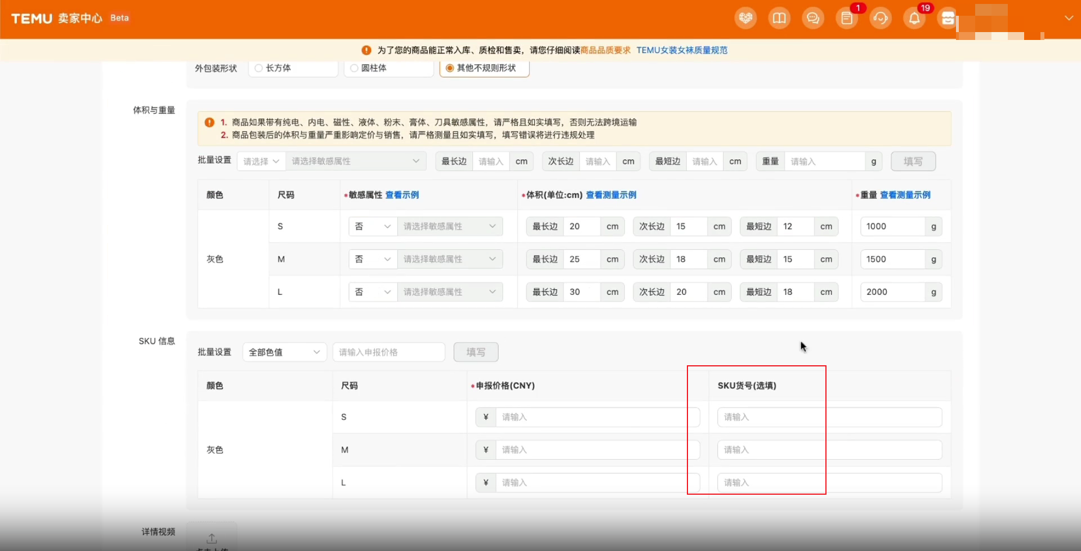Open the 全部色值 dropdown

tap(284, 352)
